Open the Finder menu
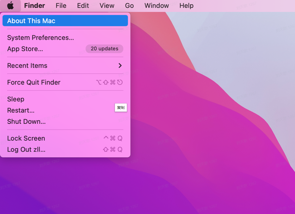 tap(34, 6)
